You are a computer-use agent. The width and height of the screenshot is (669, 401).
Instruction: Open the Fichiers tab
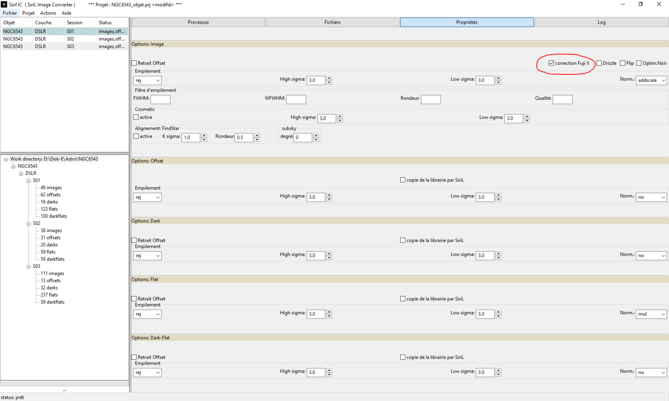click(x=332, y=22)
